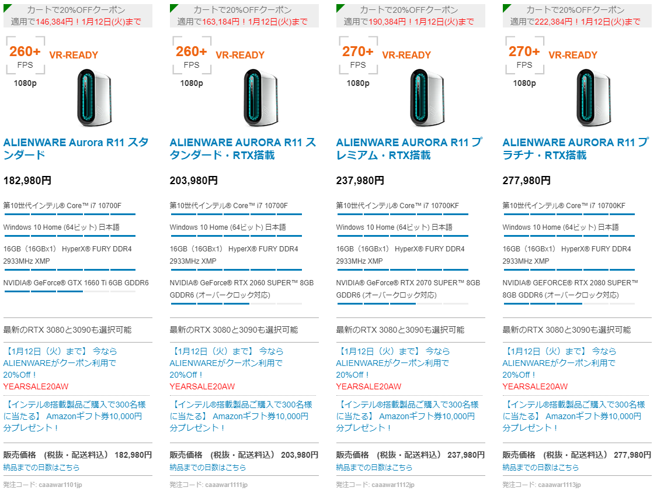Click the 20% OFF coupon banner for 146,384円
This screenshot has height=494, width=657.
(78, 16)
